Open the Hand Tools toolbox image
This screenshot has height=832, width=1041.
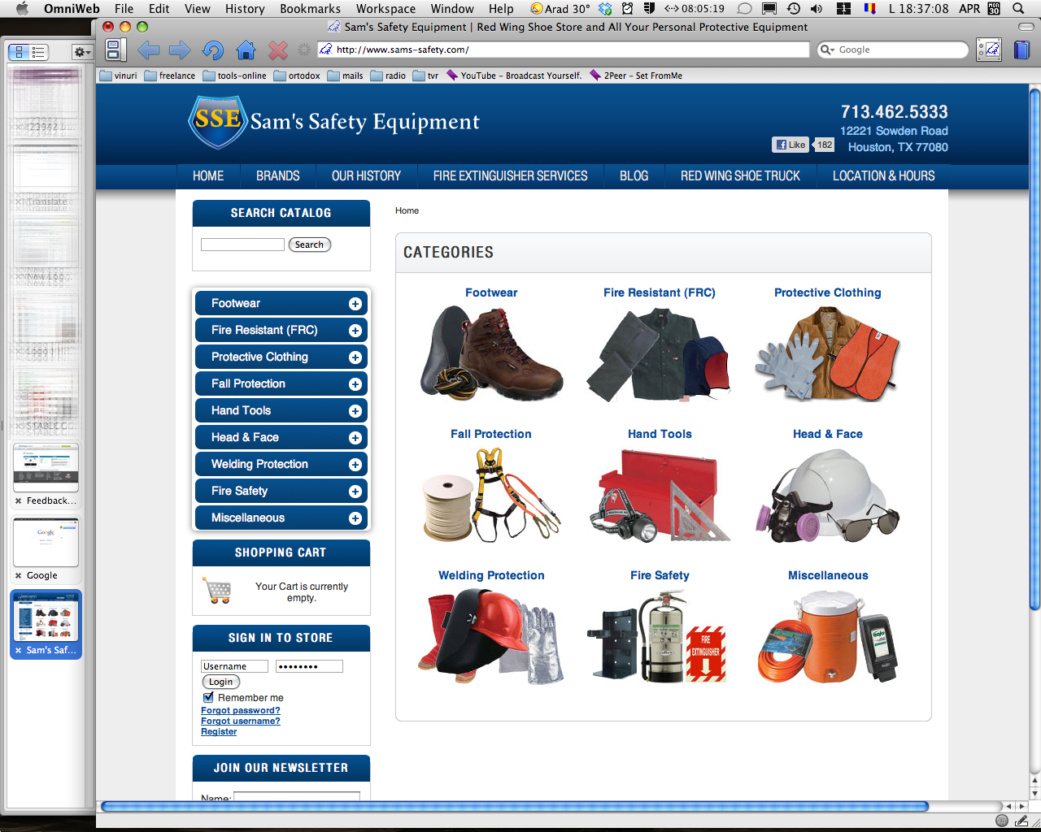point(660,496)
